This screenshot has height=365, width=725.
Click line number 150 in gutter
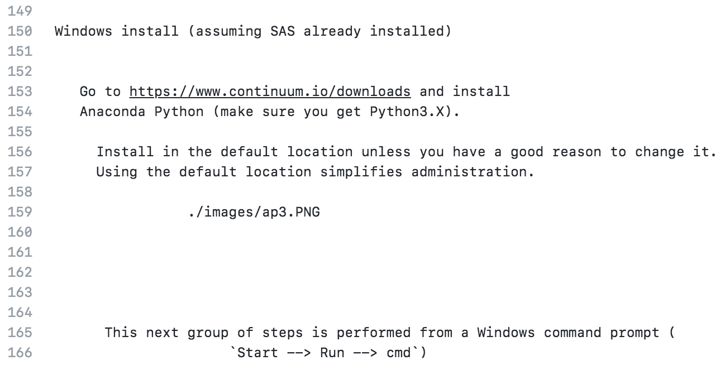[x=20, y=31]
